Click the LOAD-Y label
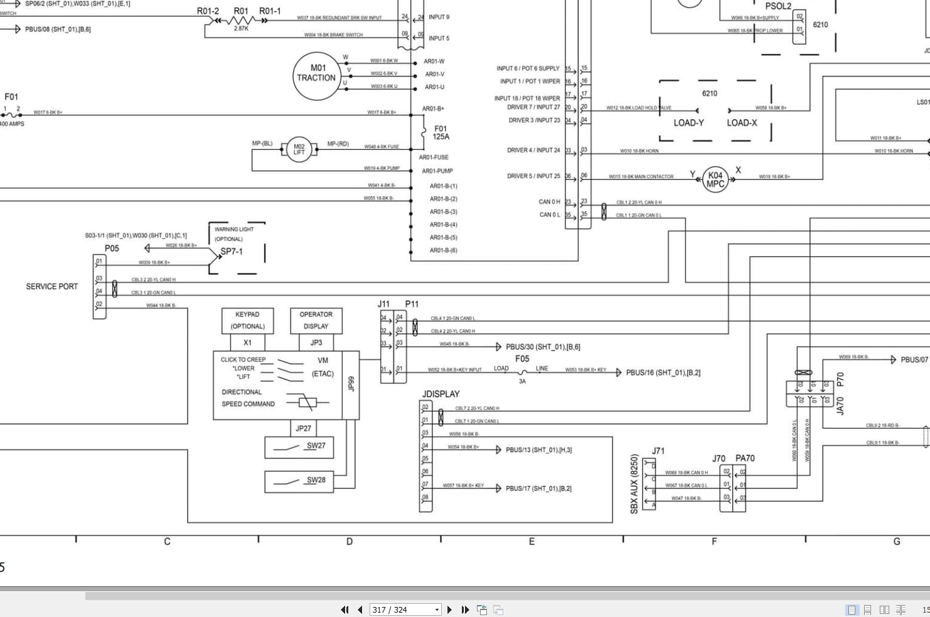The width and height of the screenshot is (930, 617). [x=688, y=123]
